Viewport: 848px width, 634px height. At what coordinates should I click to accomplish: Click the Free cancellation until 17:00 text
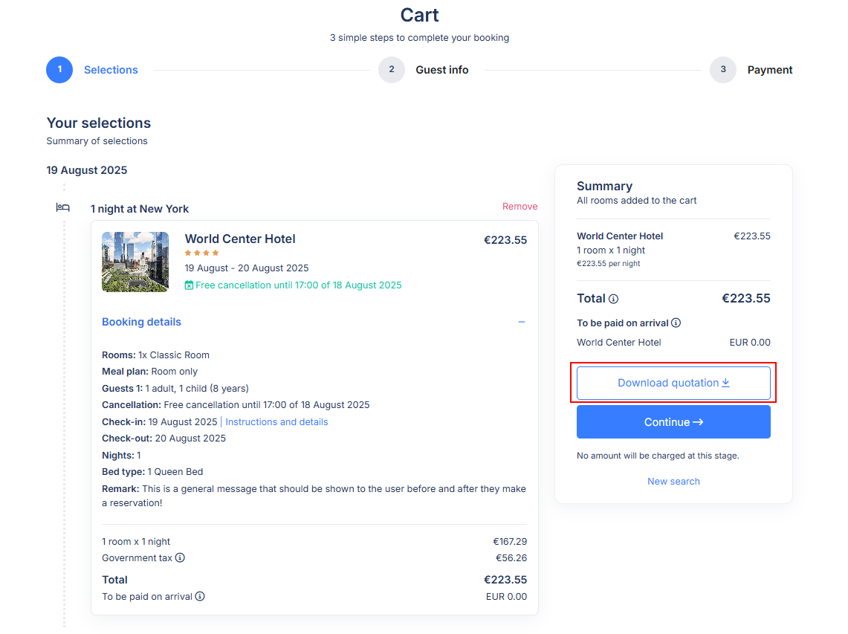tap(299, 285)
